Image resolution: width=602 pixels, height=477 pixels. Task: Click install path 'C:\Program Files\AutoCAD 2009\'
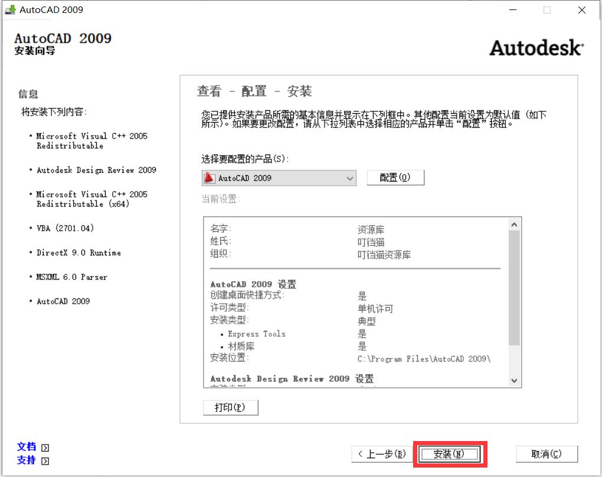(424, 359)
